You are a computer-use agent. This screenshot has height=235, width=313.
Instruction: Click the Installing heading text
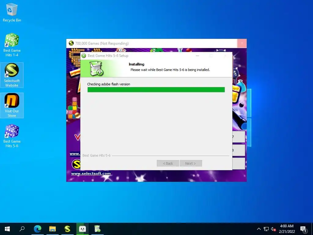coord(137,64)
